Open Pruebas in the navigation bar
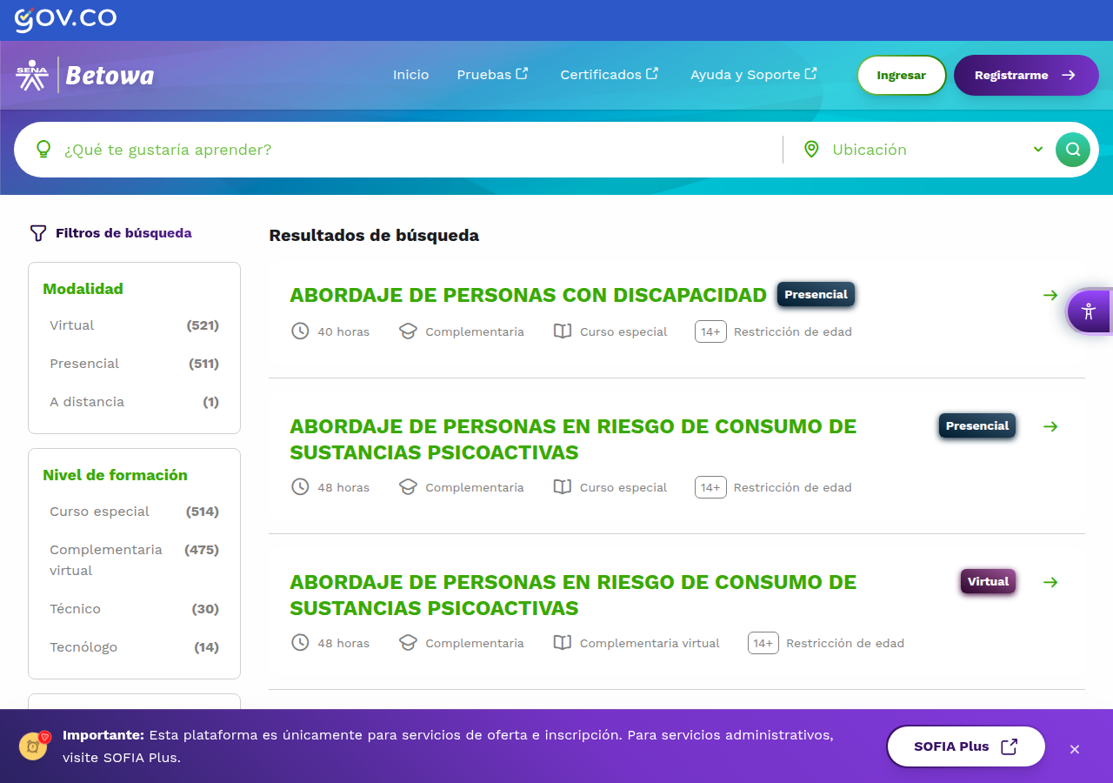1113x783 pixels. 492,75
